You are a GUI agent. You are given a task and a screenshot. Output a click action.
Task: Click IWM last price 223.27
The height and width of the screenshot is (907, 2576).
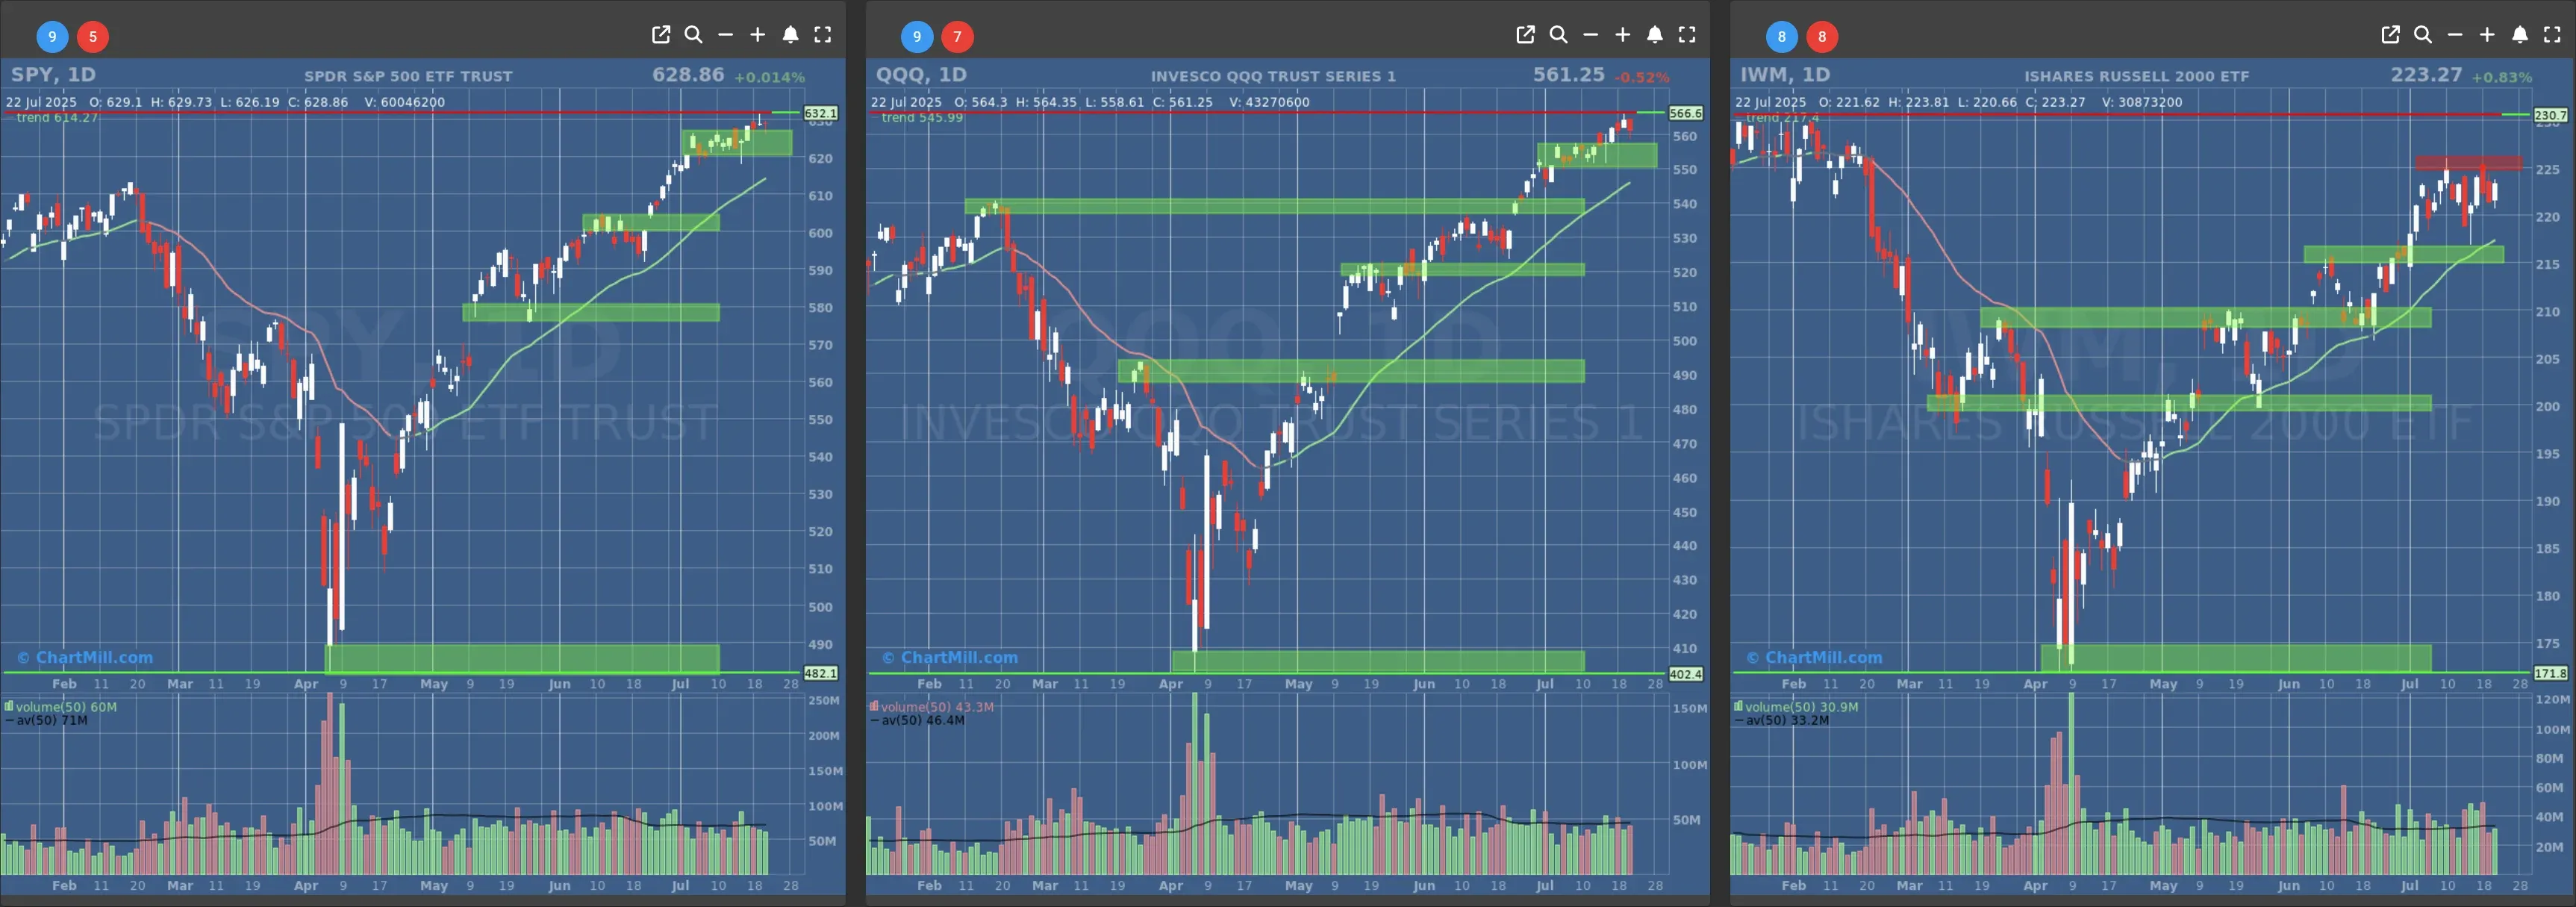pos(2426,75)
